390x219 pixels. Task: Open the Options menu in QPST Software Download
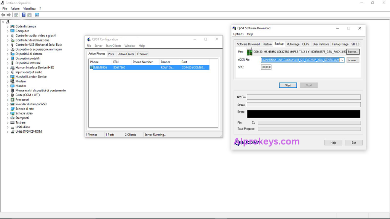pos(238,34)
